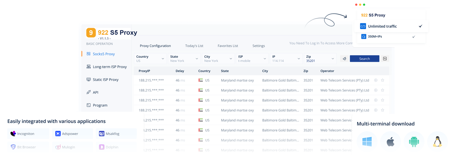Click the Bit Browser shield icon
459x159 pixels.
[x=13, y=147]
